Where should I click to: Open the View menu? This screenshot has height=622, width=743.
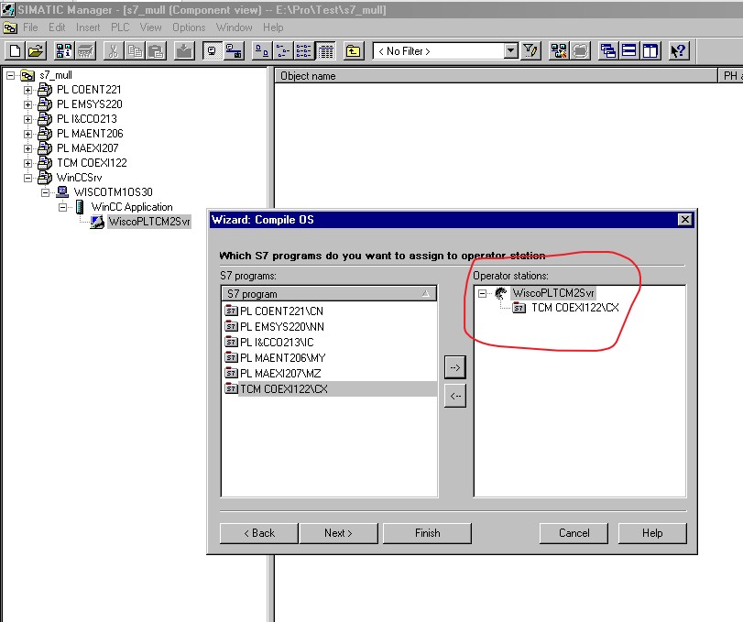[150, 27]
